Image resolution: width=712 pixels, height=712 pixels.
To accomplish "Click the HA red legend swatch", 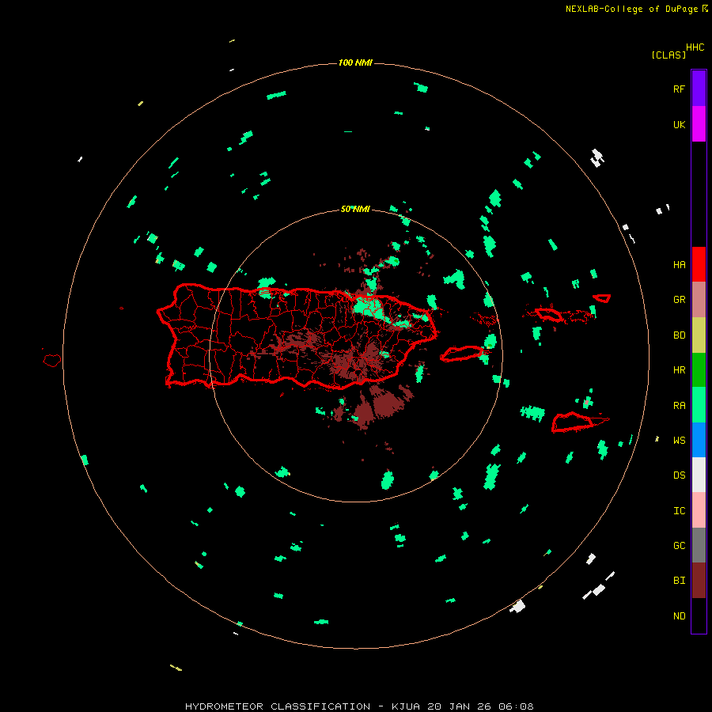I will coord(699,264).
